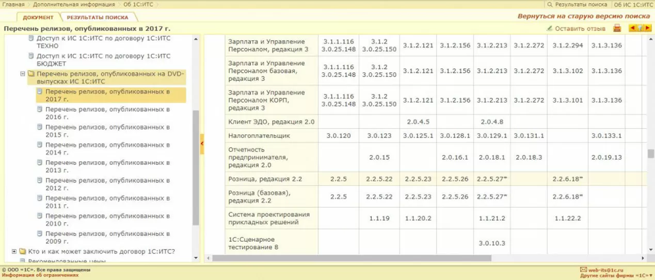
Task: Click magnifier icon in Результаты поиска
Action: [550, 5]
